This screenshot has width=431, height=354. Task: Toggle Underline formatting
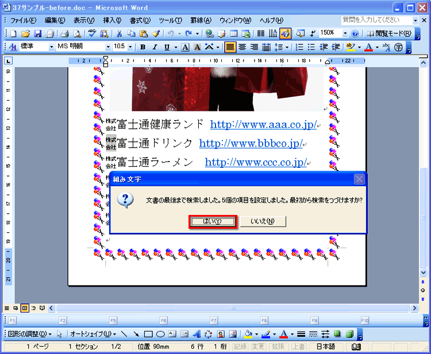[x=167, y=47]
